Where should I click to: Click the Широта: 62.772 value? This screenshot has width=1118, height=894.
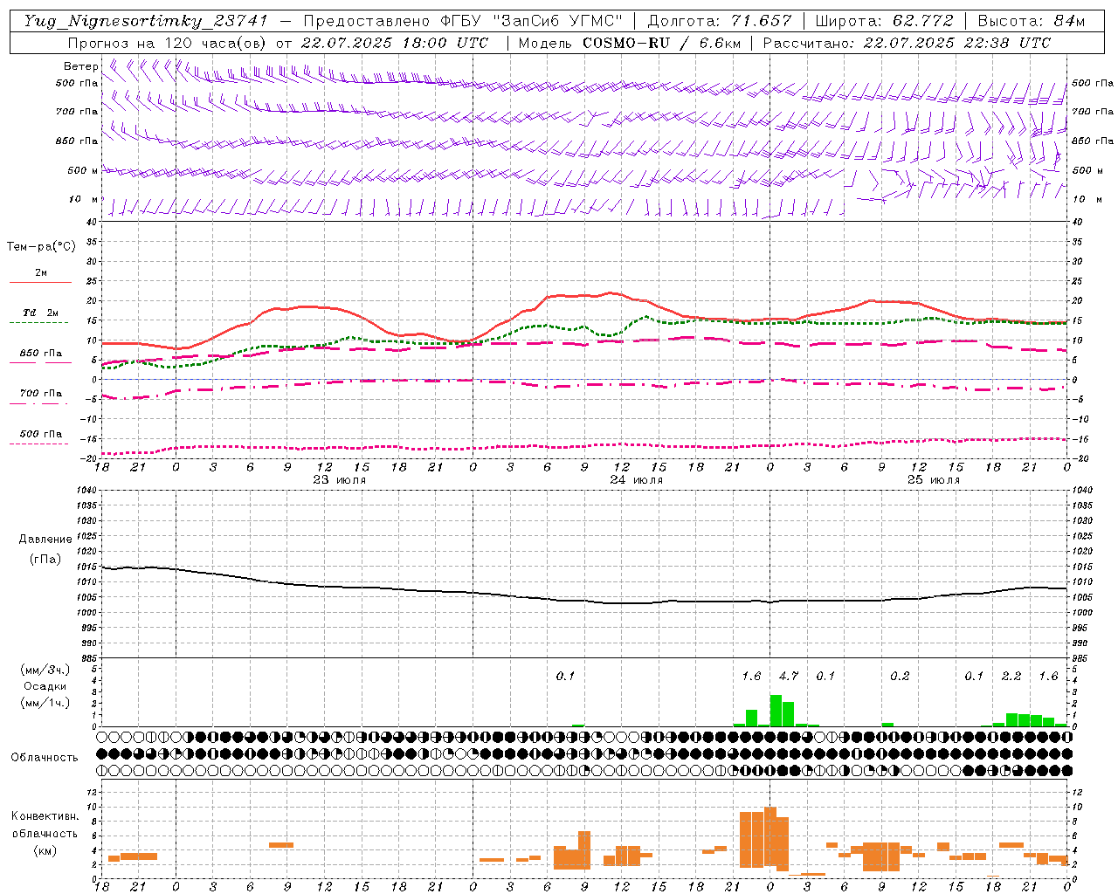(884, 21)
